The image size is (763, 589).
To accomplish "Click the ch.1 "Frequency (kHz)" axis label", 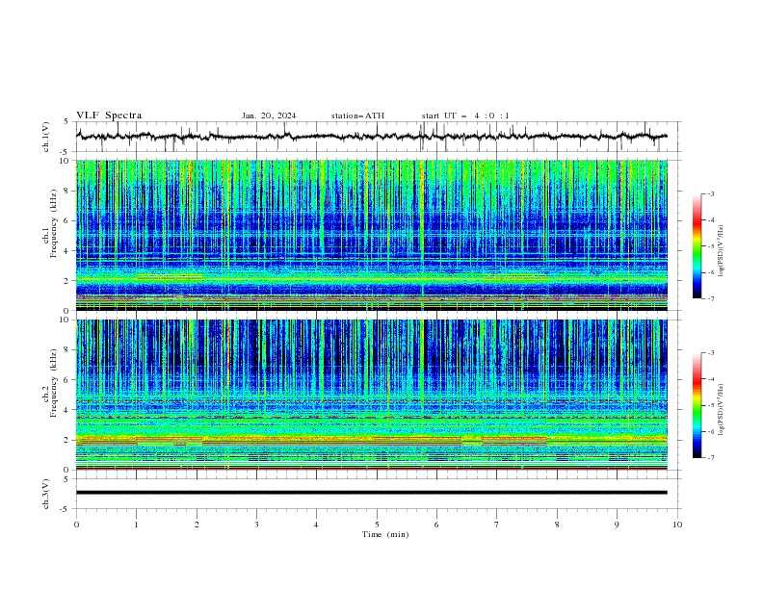I will pyautogui.click(x=54, y=221).
